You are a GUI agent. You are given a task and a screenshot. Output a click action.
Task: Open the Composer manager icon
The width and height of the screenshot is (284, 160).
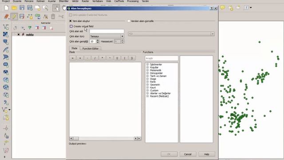click(x=45, y=8)
